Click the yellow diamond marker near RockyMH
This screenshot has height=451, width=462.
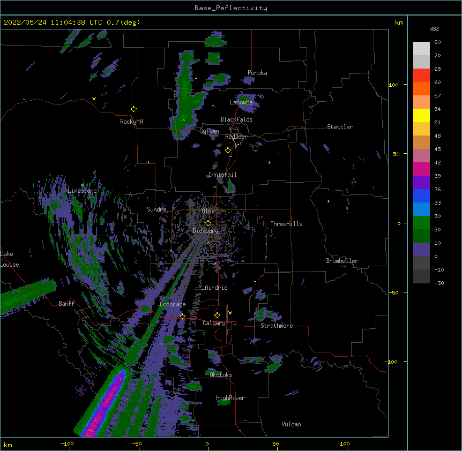click(134, 109)
